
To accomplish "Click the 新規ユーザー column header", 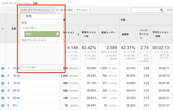I will (108, 32).
